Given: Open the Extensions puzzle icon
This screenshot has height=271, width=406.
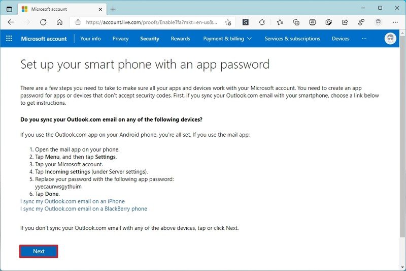Looking at the screenshot, I should (262, 22).
